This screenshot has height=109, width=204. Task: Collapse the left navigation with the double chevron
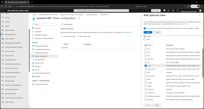tap(28, 106)
